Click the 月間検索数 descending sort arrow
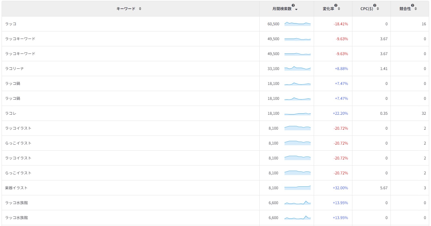Screen dimensions: 431x226 pos(296,9)
